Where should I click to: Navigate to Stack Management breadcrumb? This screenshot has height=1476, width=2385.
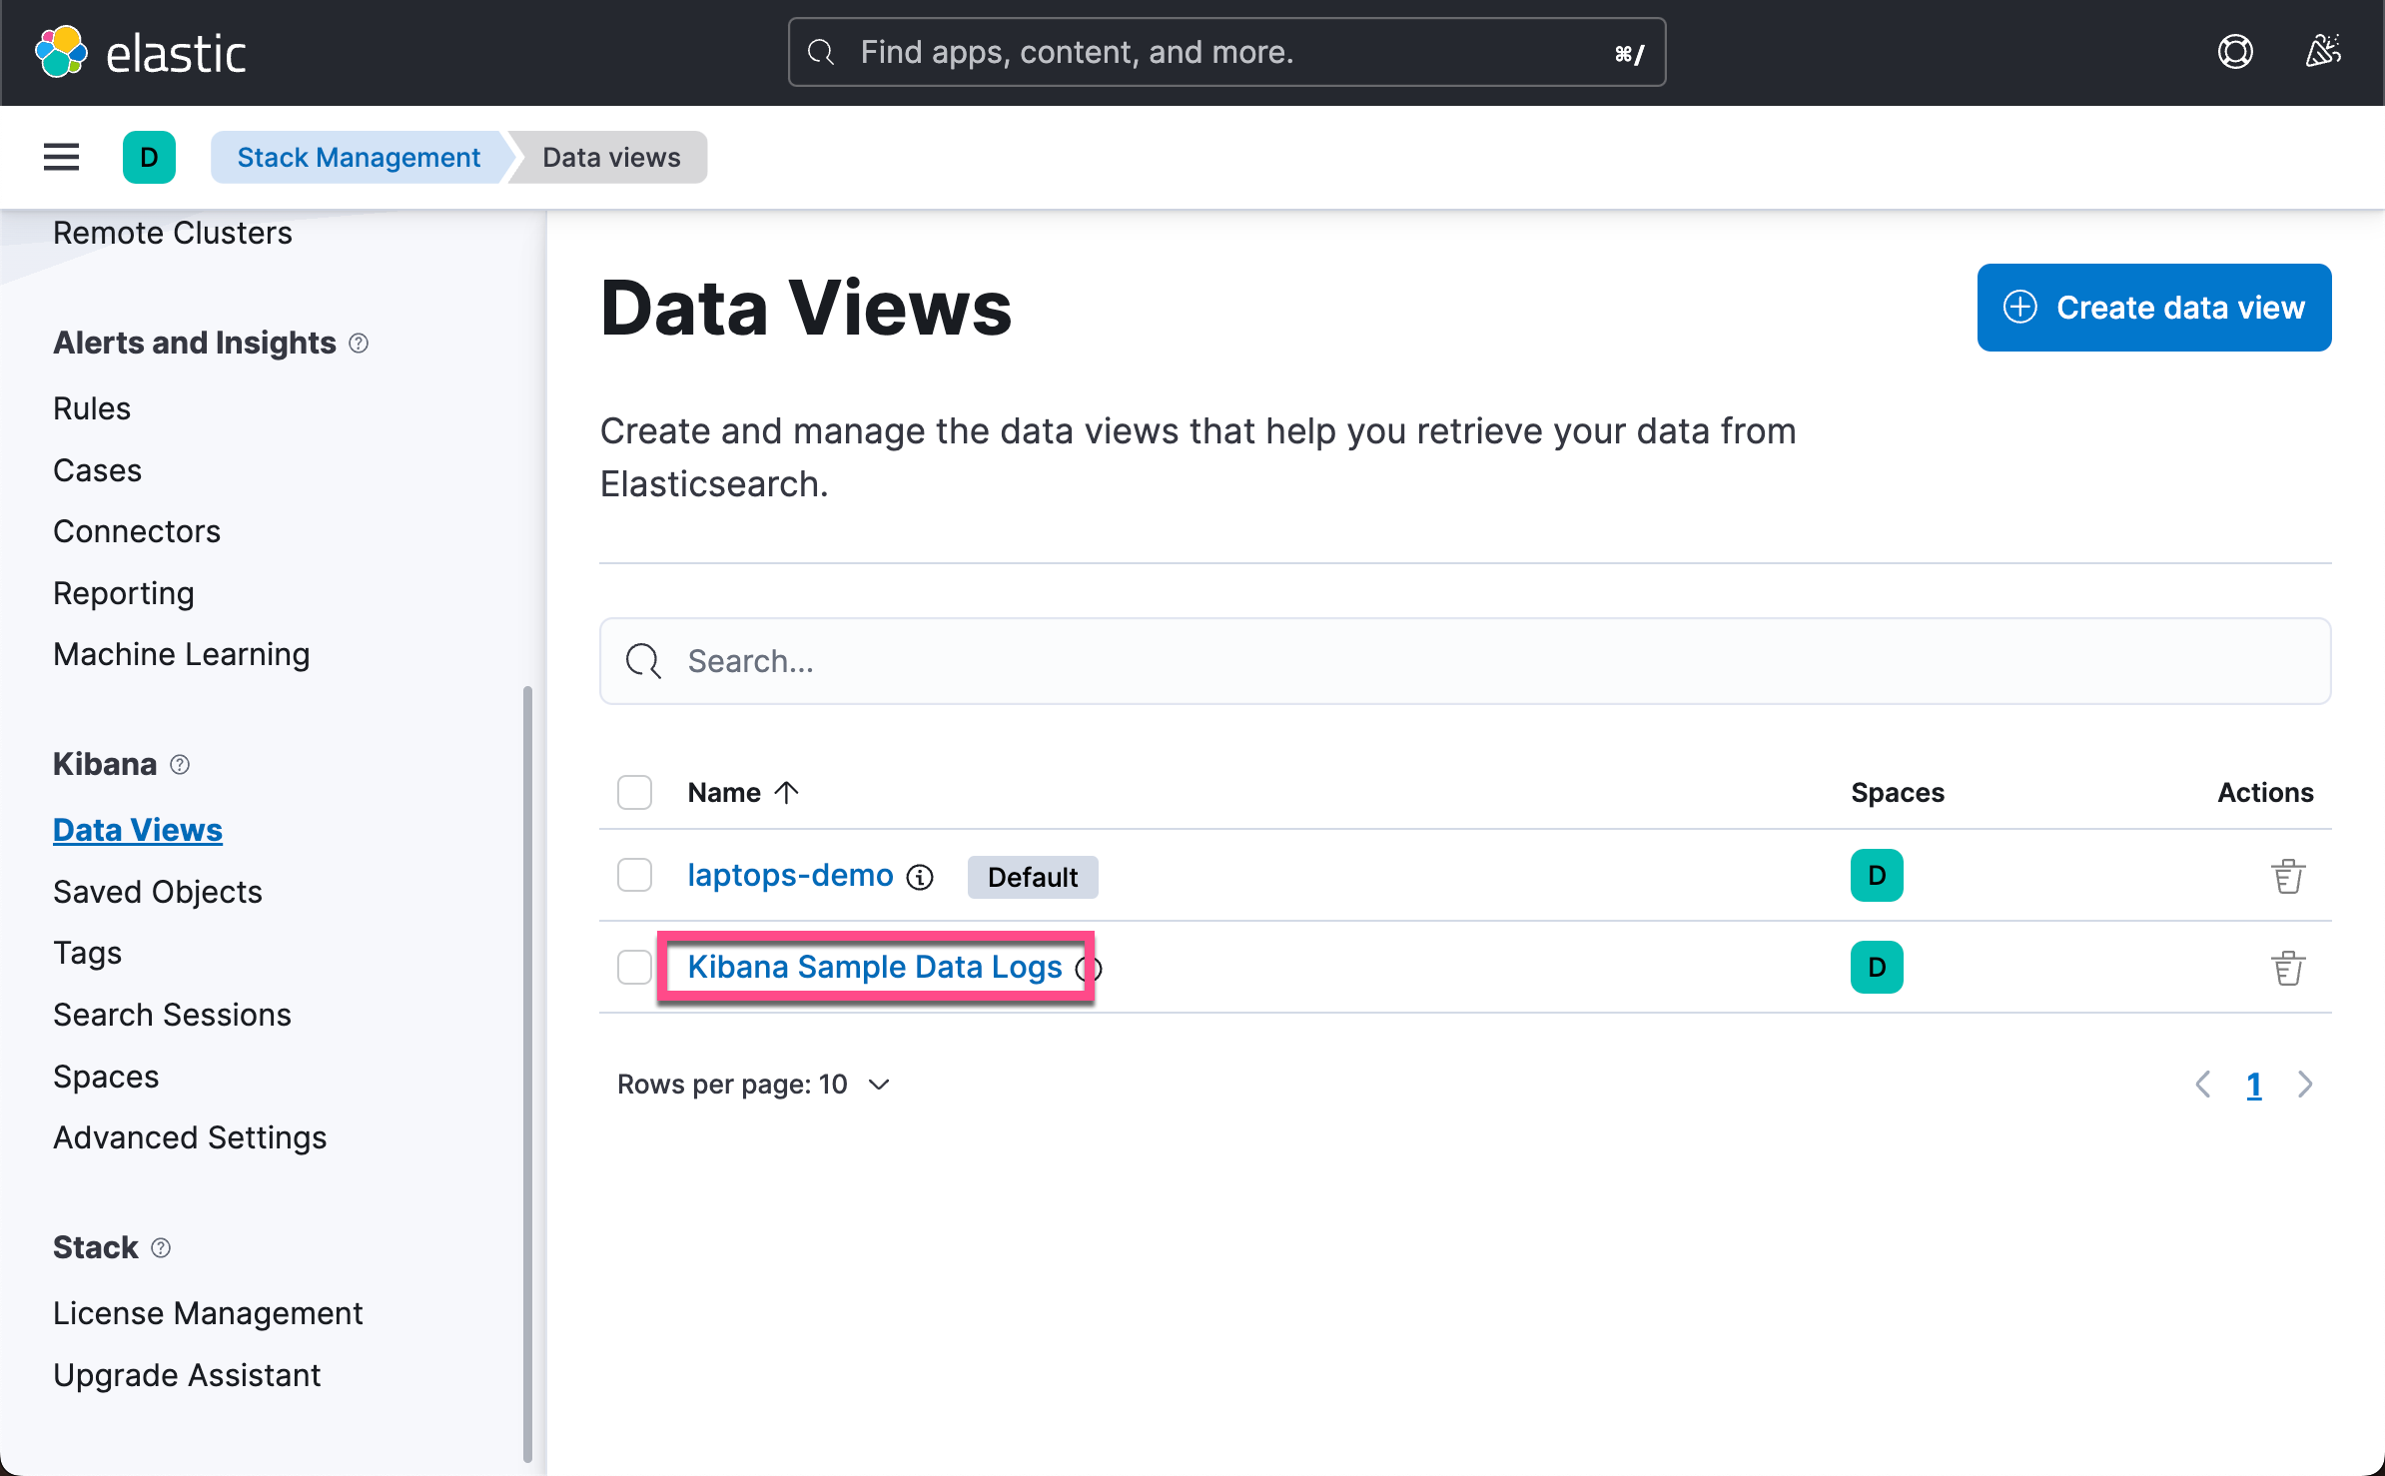(359, 158)
